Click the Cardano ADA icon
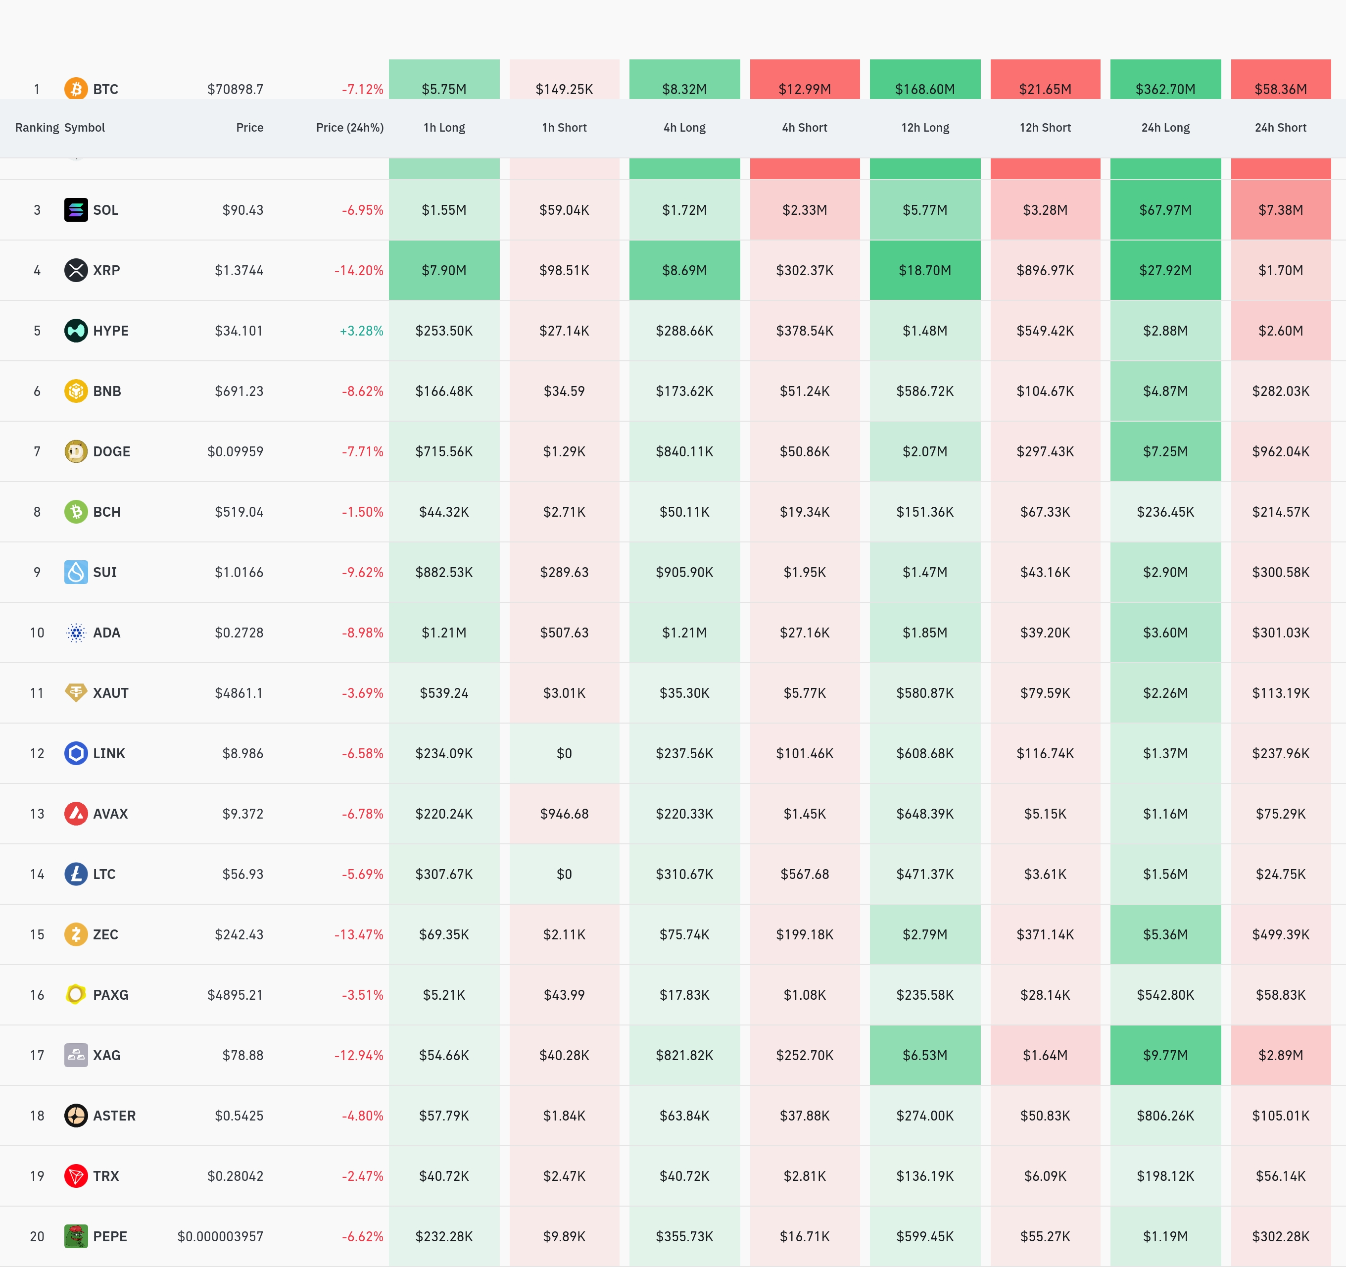Screen dimensions: 1346x1267 pyautogui.click(x=76, y=633)
